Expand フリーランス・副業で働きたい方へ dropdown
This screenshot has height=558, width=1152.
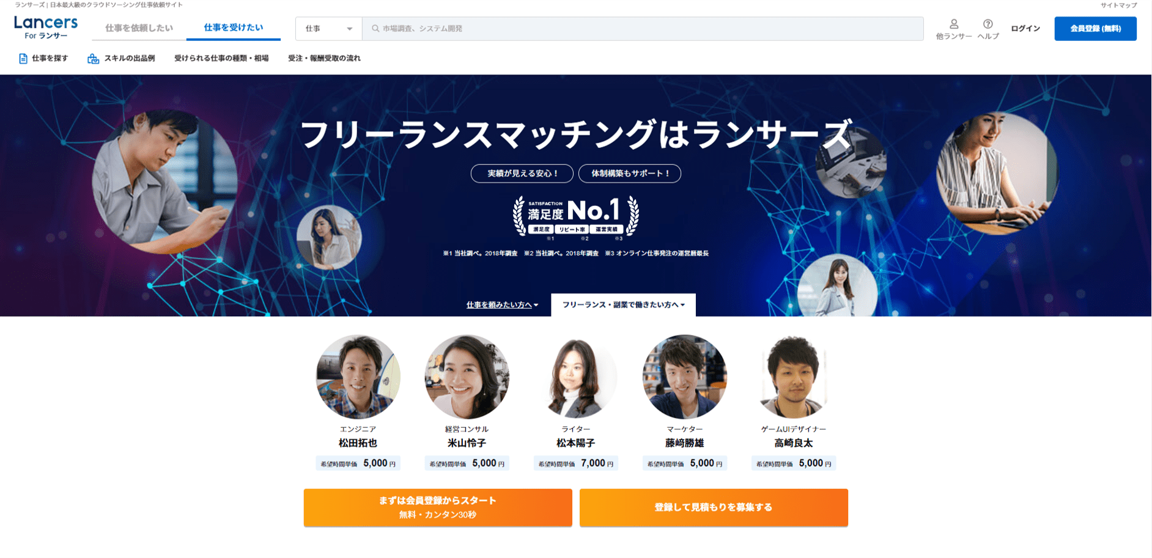point(623,305)
